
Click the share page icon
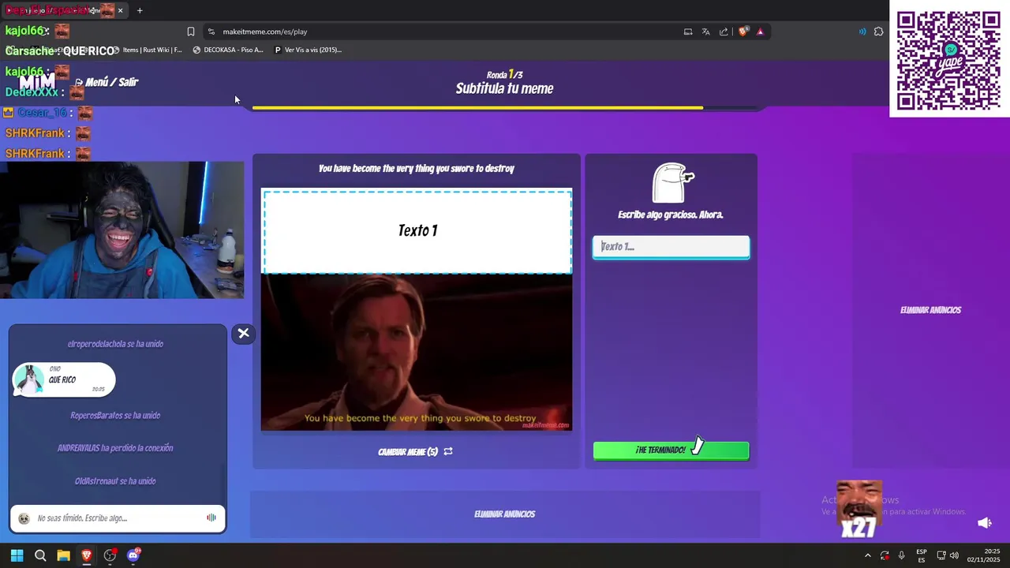[x=724, y=32]
